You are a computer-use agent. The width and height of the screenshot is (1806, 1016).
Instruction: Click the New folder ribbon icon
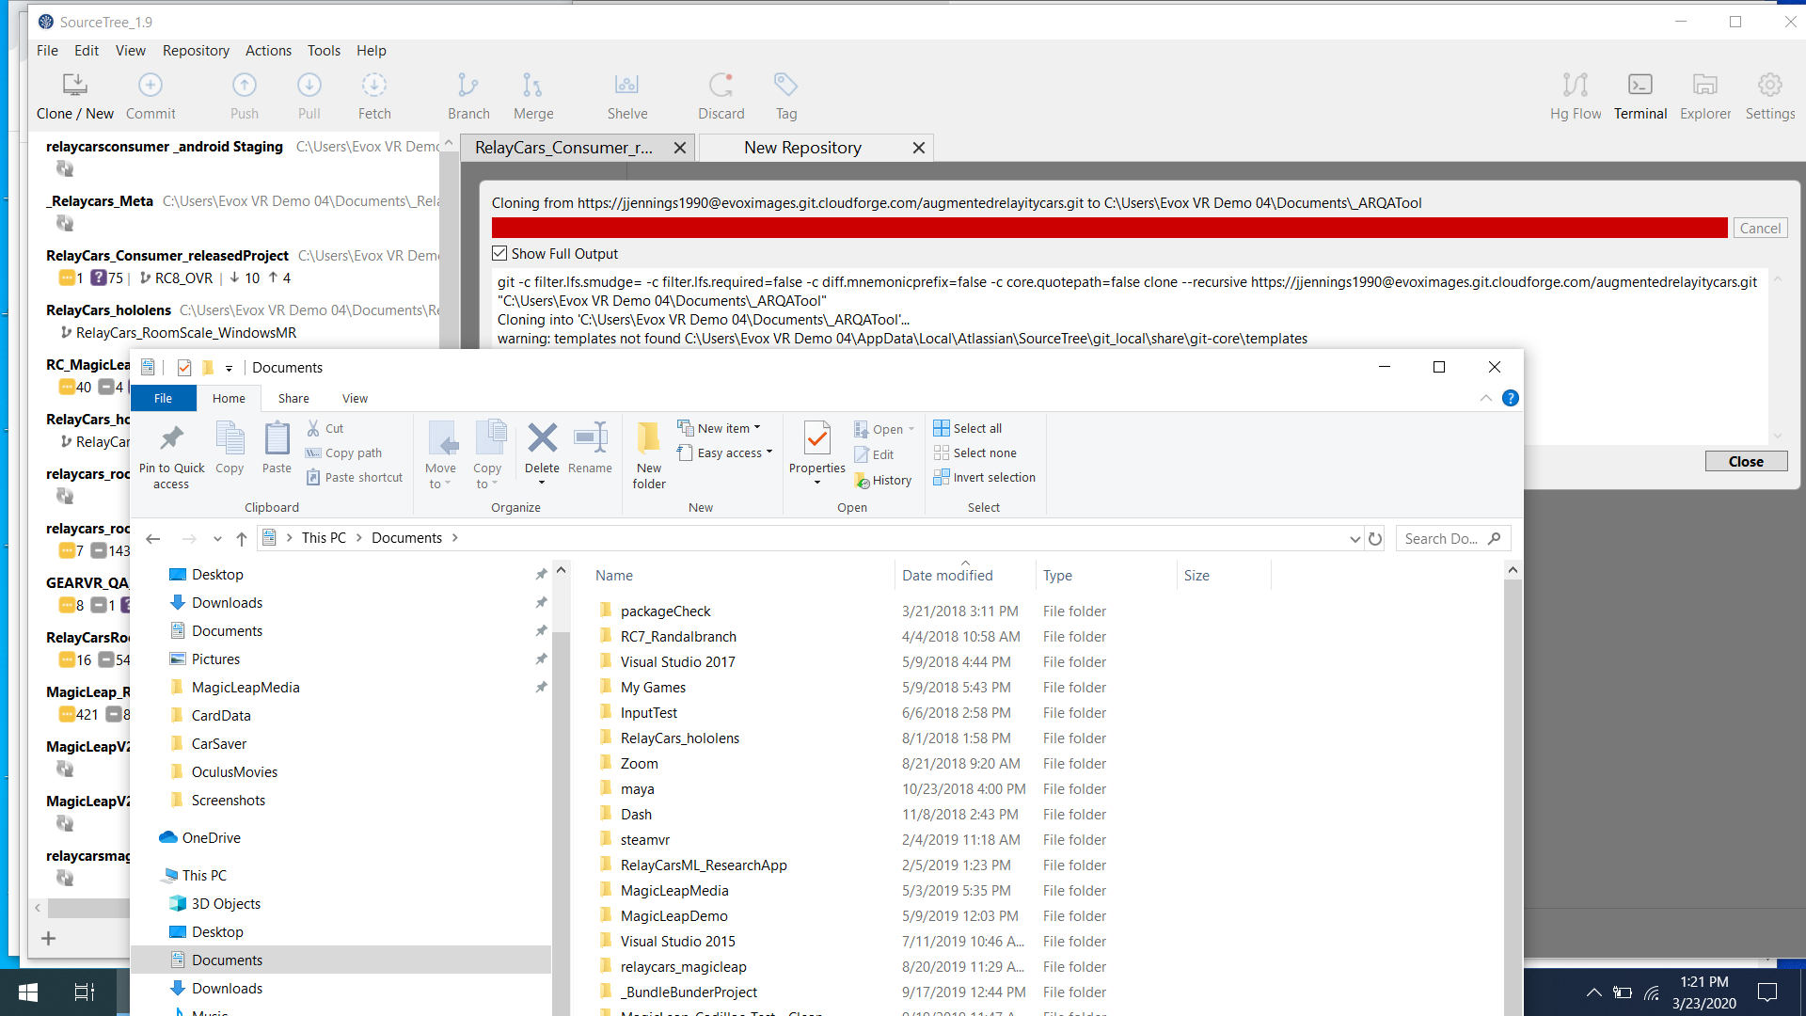(649, 455)
